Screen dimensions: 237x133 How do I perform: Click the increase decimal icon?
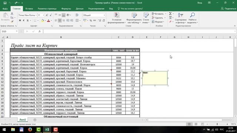100,21
